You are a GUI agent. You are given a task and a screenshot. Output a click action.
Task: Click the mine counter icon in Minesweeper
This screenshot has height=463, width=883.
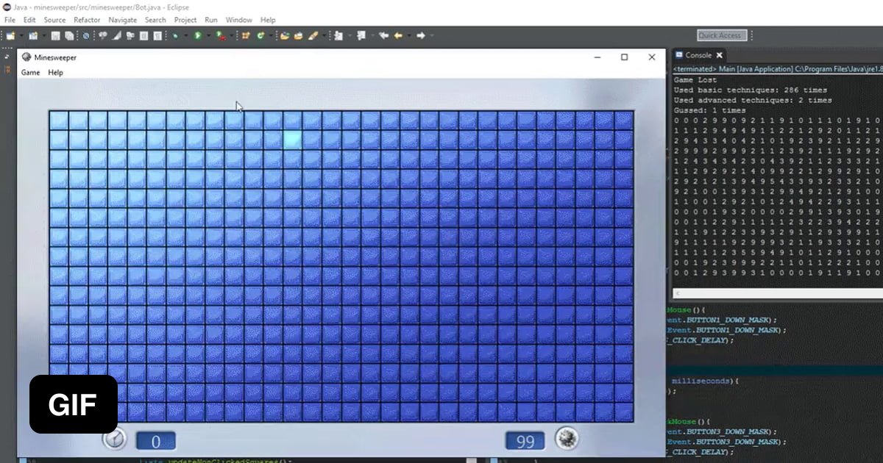pos(567,439)
